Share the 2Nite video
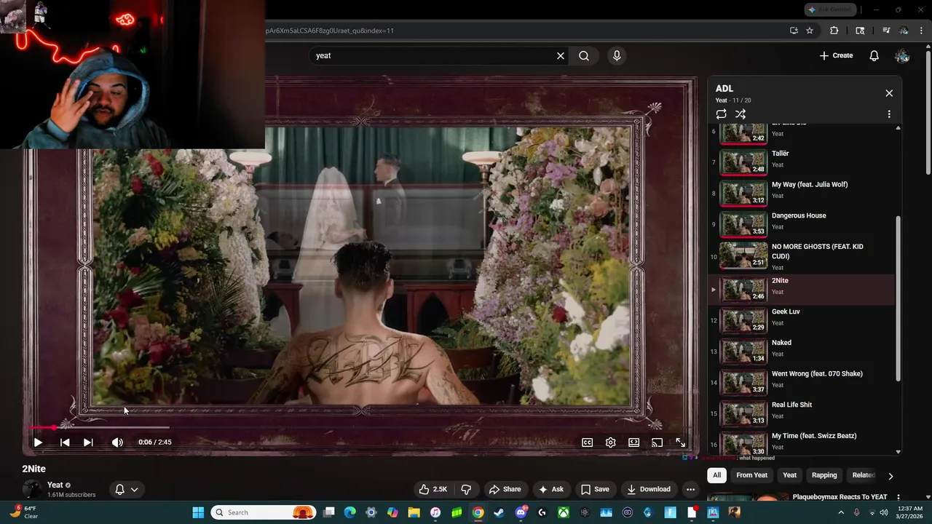Image resolution: width=932 pixels, height=524 pixels. [505, 489]
